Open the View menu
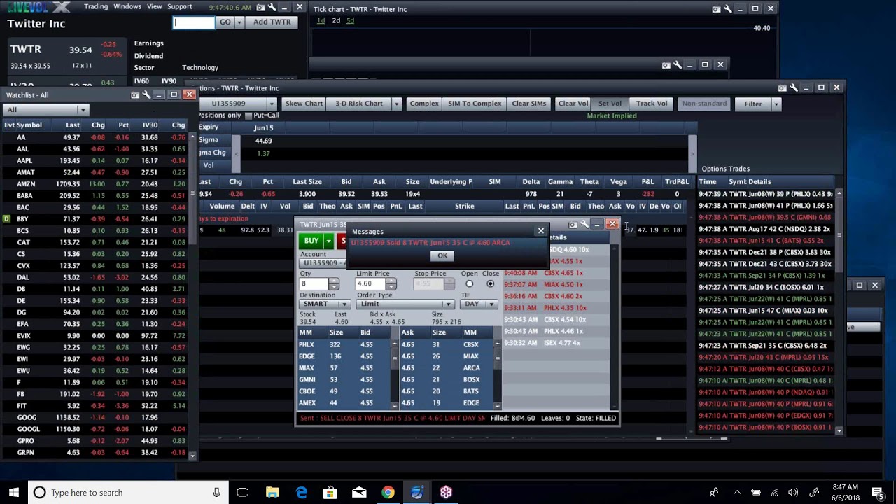This screenshot has width=896, height=504. pos(155,6)
